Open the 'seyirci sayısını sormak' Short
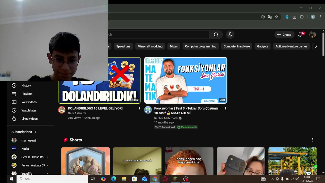Viewport: 325px width, 183px height. (137, 161)
